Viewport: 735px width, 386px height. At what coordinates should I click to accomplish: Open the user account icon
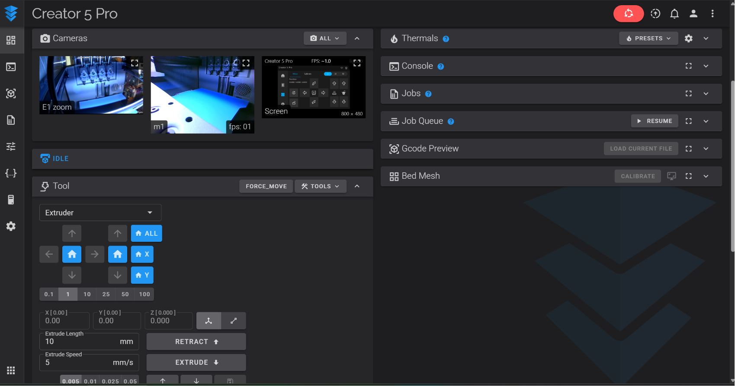point(693,14)
